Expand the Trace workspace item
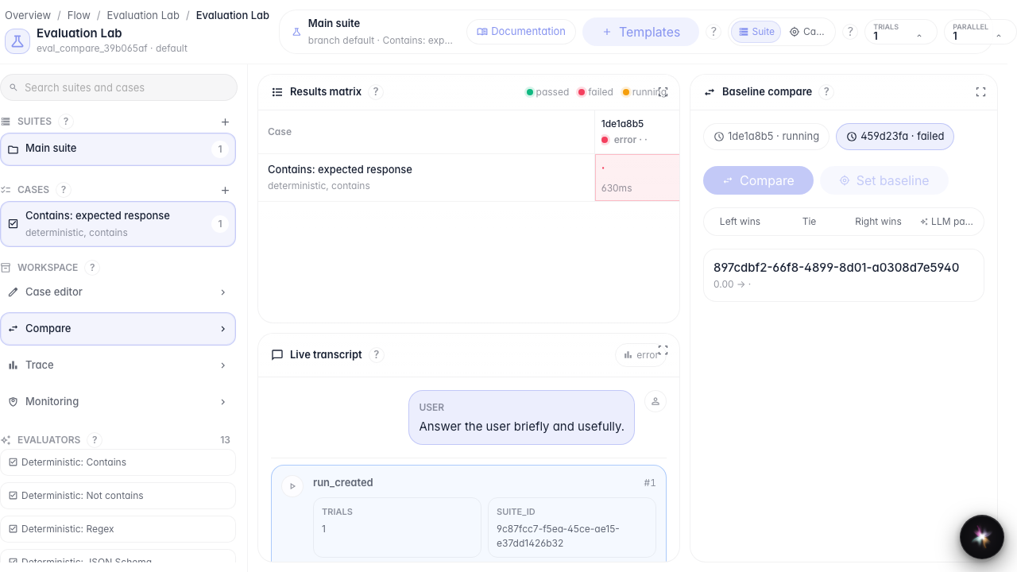 [x=222, y=365]
